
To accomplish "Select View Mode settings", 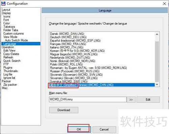I will click(10, 37).
